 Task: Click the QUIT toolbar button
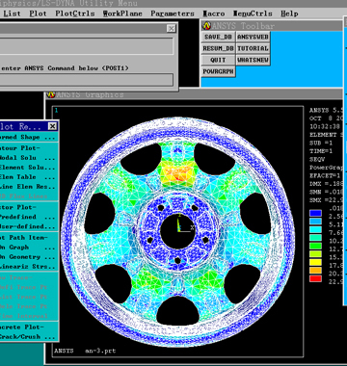coord(218,60)
